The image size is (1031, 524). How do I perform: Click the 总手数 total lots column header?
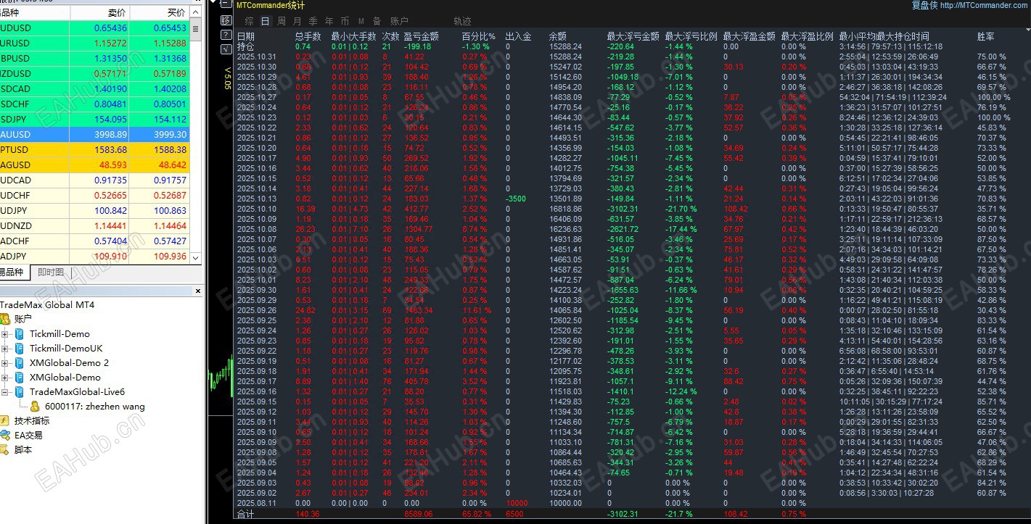[308, 36]
